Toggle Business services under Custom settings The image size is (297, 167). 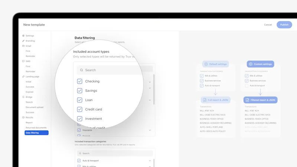tap(247, 81)
